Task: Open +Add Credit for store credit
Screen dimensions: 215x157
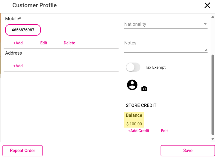Action: pyautogui.click(x=139, y=131)
